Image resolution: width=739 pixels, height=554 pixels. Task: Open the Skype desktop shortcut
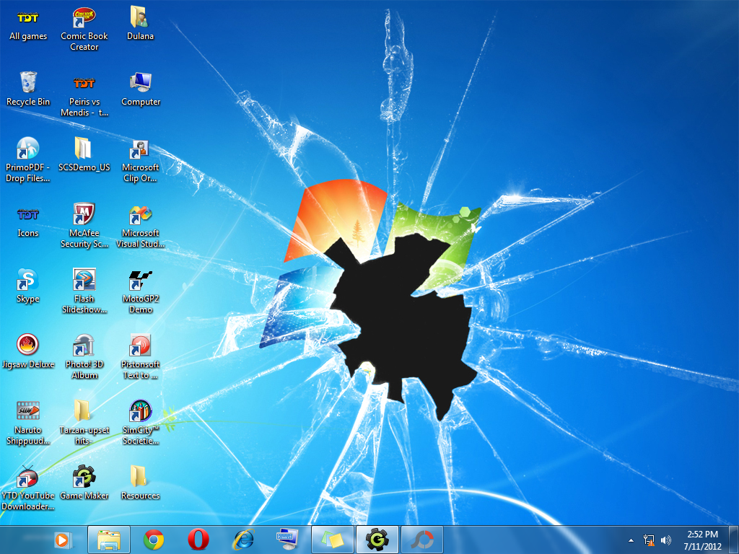click(28, 280)
